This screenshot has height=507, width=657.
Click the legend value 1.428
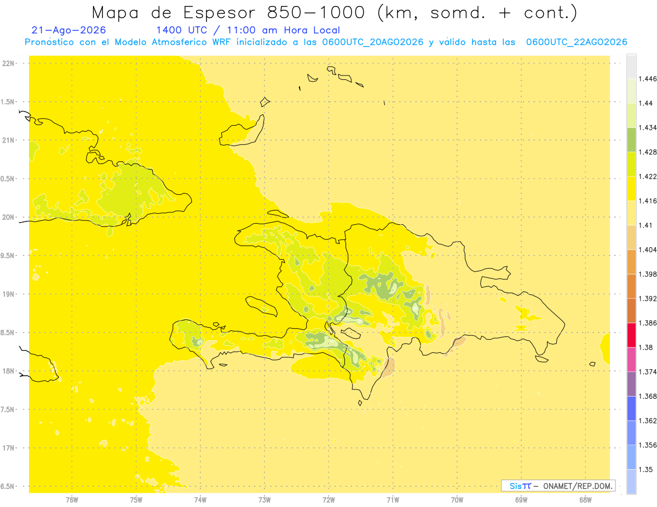coord(648,152)
